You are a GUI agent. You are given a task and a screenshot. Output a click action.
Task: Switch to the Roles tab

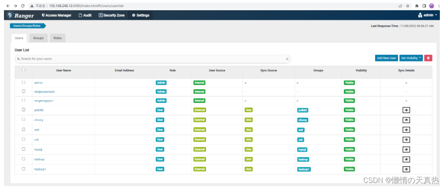click(58, 38)
